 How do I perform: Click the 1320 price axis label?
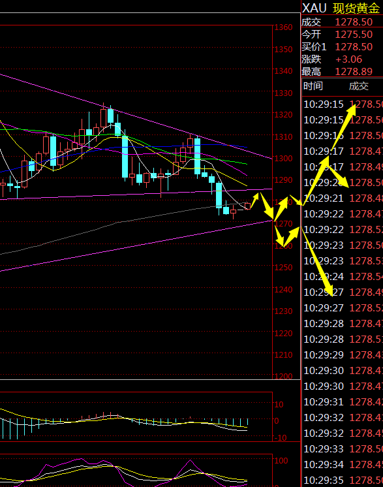tap(283, 115)
